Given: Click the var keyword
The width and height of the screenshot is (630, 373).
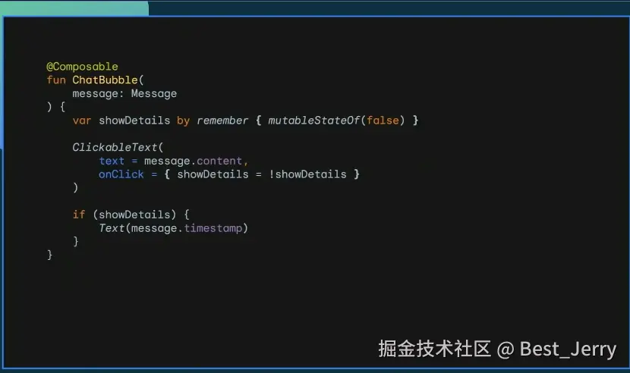Looking at the screenshot, I should 82,121.
